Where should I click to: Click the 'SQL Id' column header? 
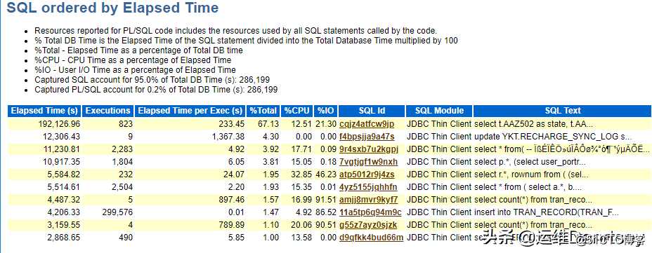pyautogui.click(x=372, y=111)
